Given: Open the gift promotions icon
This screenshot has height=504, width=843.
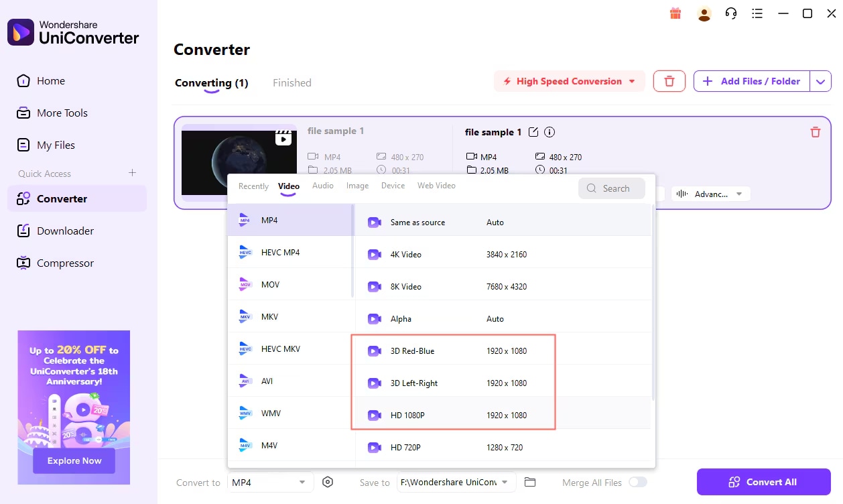Looking at the screenshot, I should [x=675, y=13].
